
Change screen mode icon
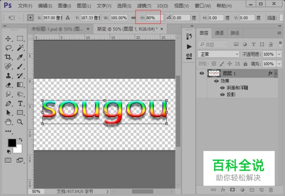tap(20, 160)
